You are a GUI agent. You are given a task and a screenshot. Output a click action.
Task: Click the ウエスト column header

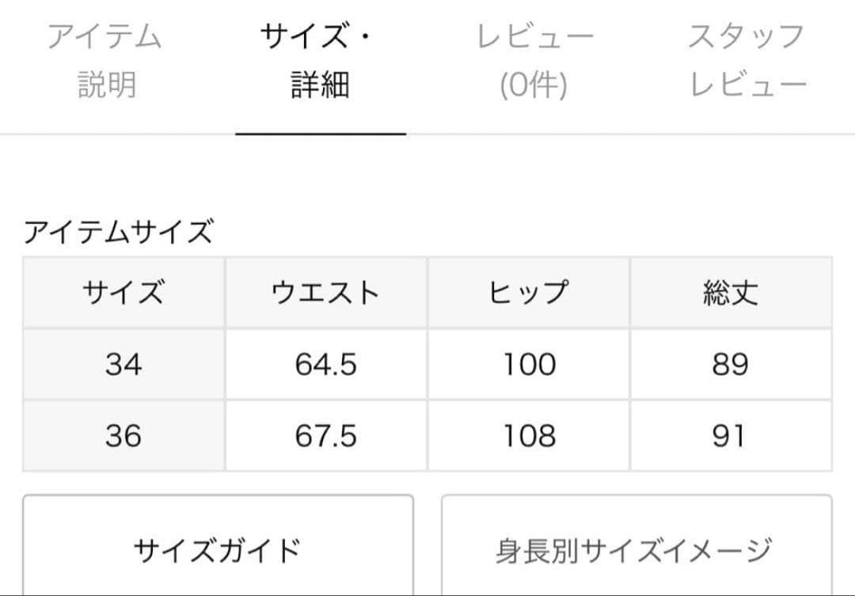(x=326, y=293)
